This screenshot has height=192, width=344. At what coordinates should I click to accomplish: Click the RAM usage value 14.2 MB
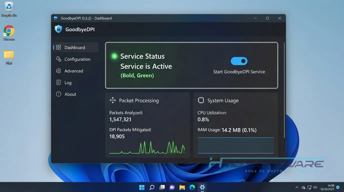click(239, 130)
